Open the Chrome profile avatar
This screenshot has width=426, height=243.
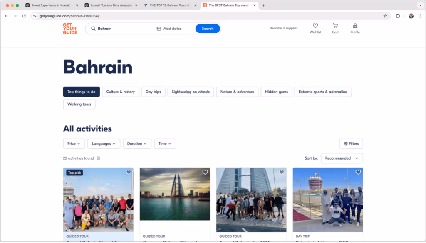coord(411,16)
